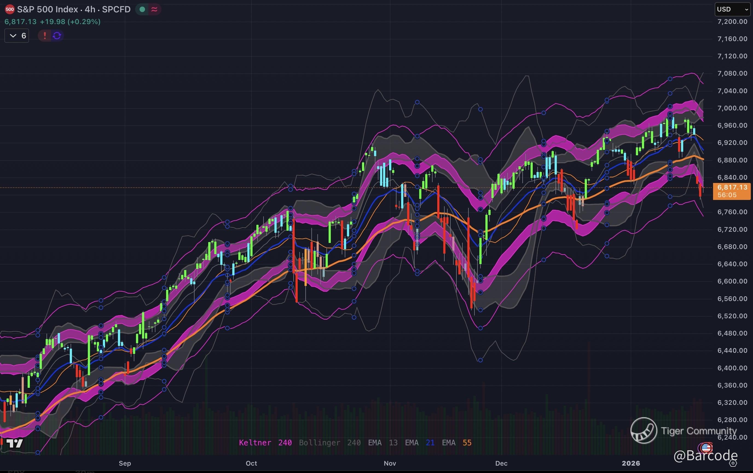Click the S&P 500 Index title text
The height and width of the screenshot is (473, 753).
pyautogui.click(x=48, y=9)
